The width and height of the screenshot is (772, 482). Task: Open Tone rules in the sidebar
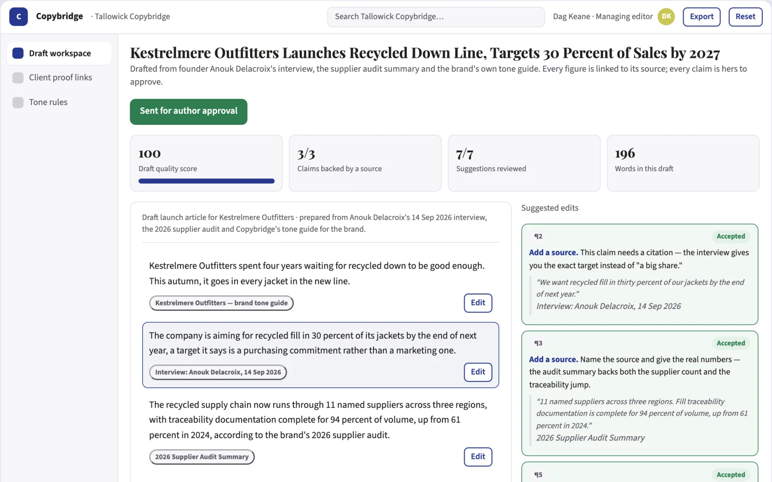point(59,102)
